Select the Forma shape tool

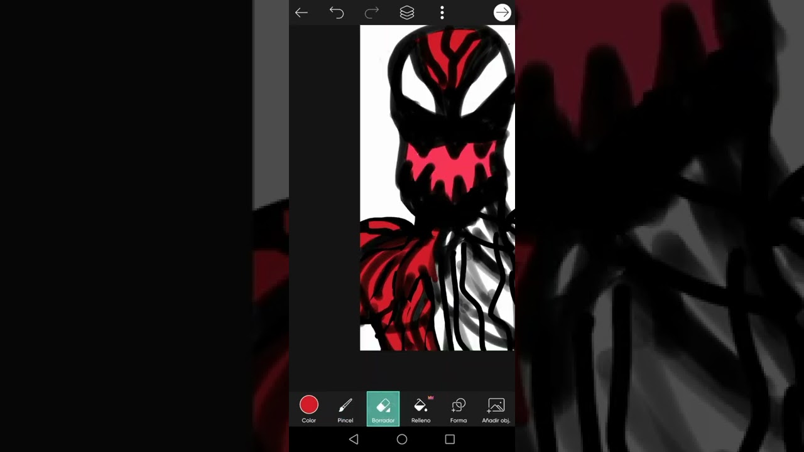459,409
